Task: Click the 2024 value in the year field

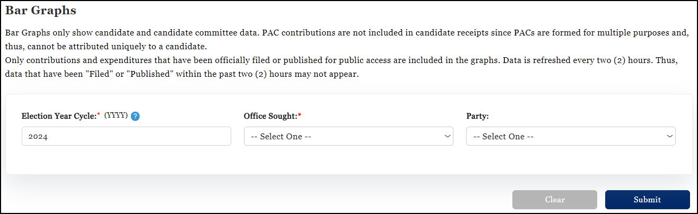Action: pos(39,136)
